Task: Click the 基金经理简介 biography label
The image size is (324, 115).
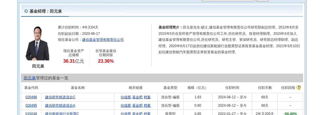Action: (x=170, y=27)
